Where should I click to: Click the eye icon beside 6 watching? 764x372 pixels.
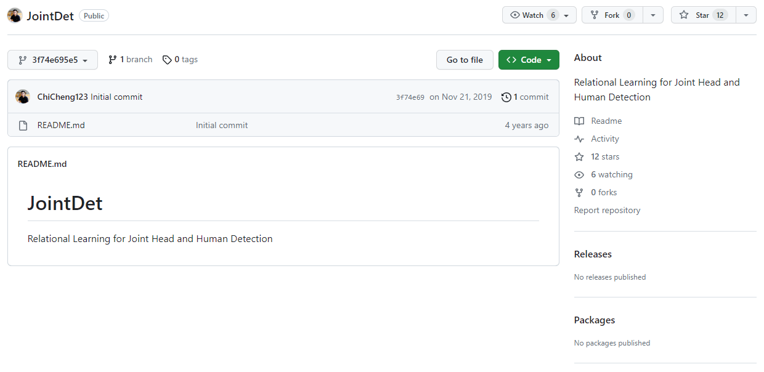point(579,175)
